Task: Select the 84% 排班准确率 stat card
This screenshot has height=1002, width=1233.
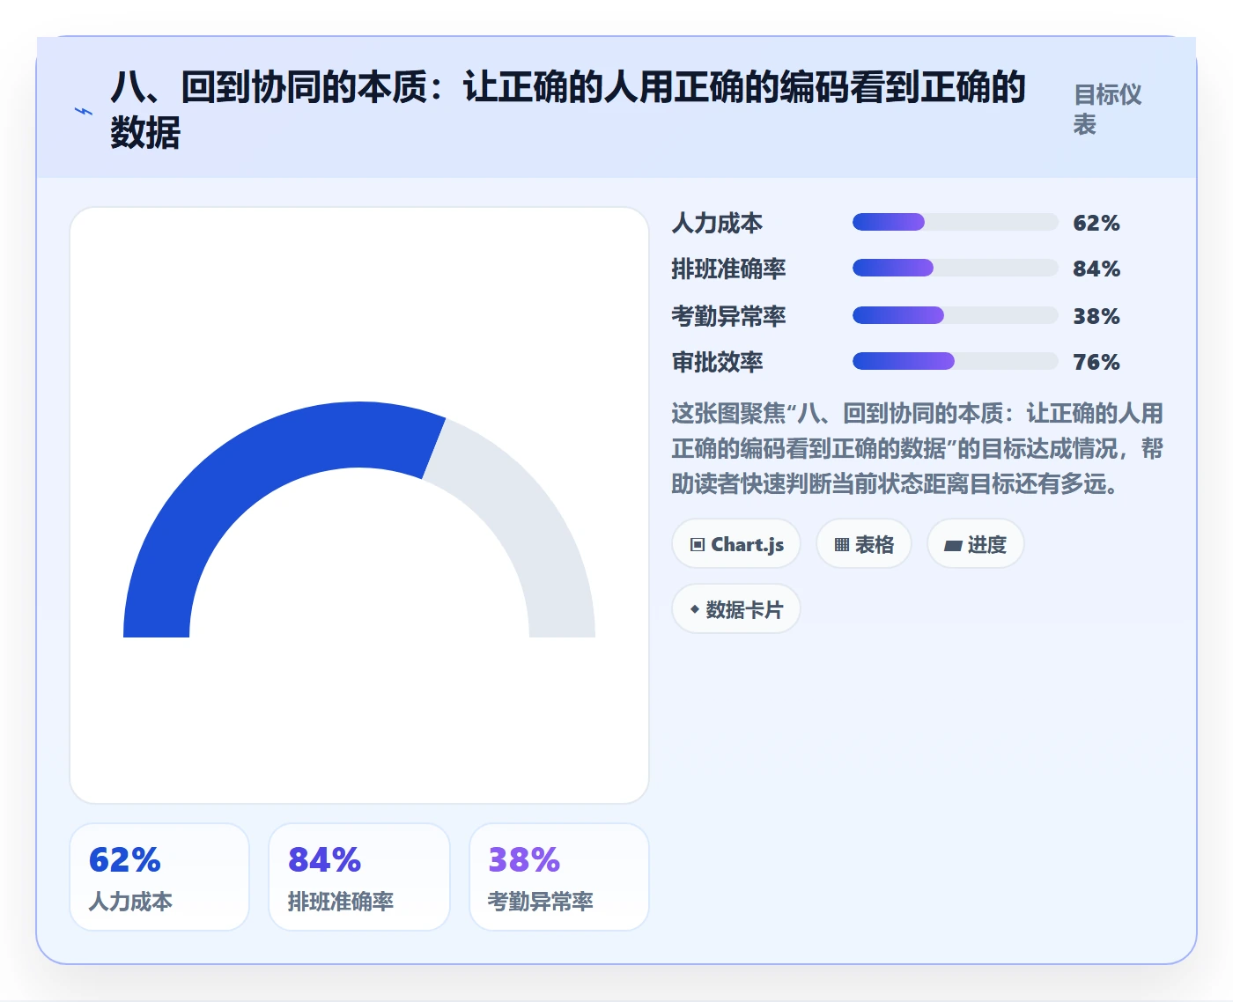Action: coord(359,877)
